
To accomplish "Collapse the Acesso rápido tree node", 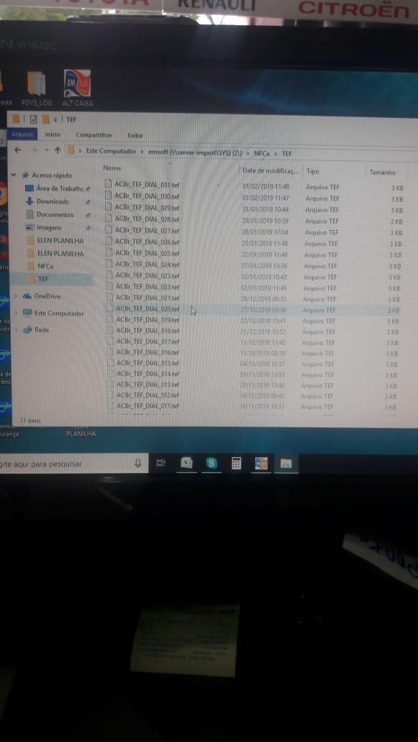I will click(14, 175).
